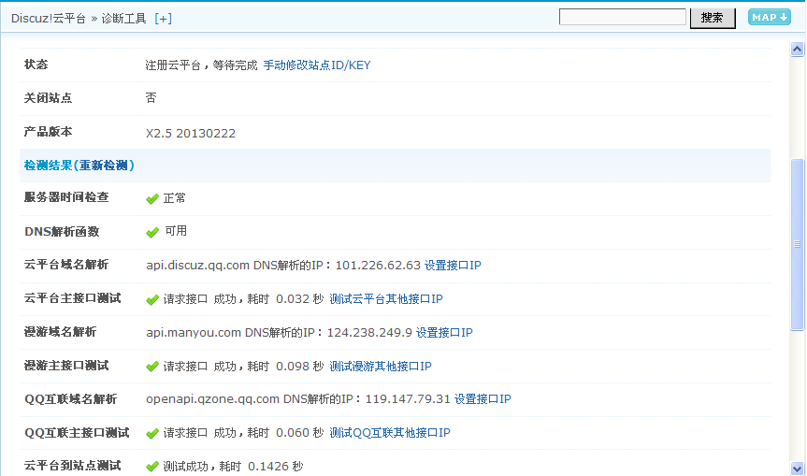Click 测试云平台其他接口IP link
The width and height of the screenshot is (807, 476).
pos(386,299)
